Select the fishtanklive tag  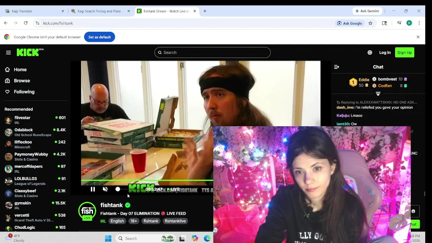click(x=175, y=221)
